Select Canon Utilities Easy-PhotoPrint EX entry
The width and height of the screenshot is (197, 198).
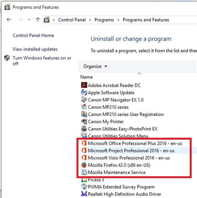pos(123,129)
